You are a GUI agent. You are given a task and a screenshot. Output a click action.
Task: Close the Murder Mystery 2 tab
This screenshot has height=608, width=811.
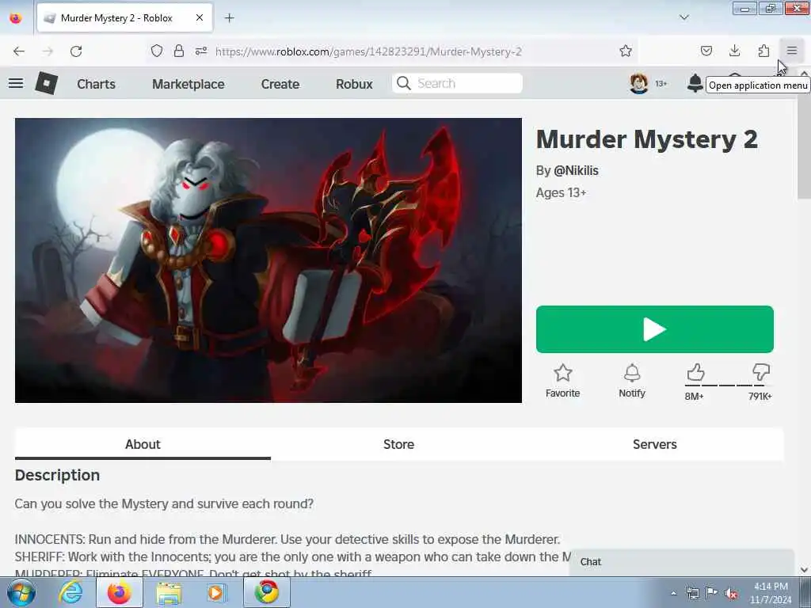click(x=199, y=18)
